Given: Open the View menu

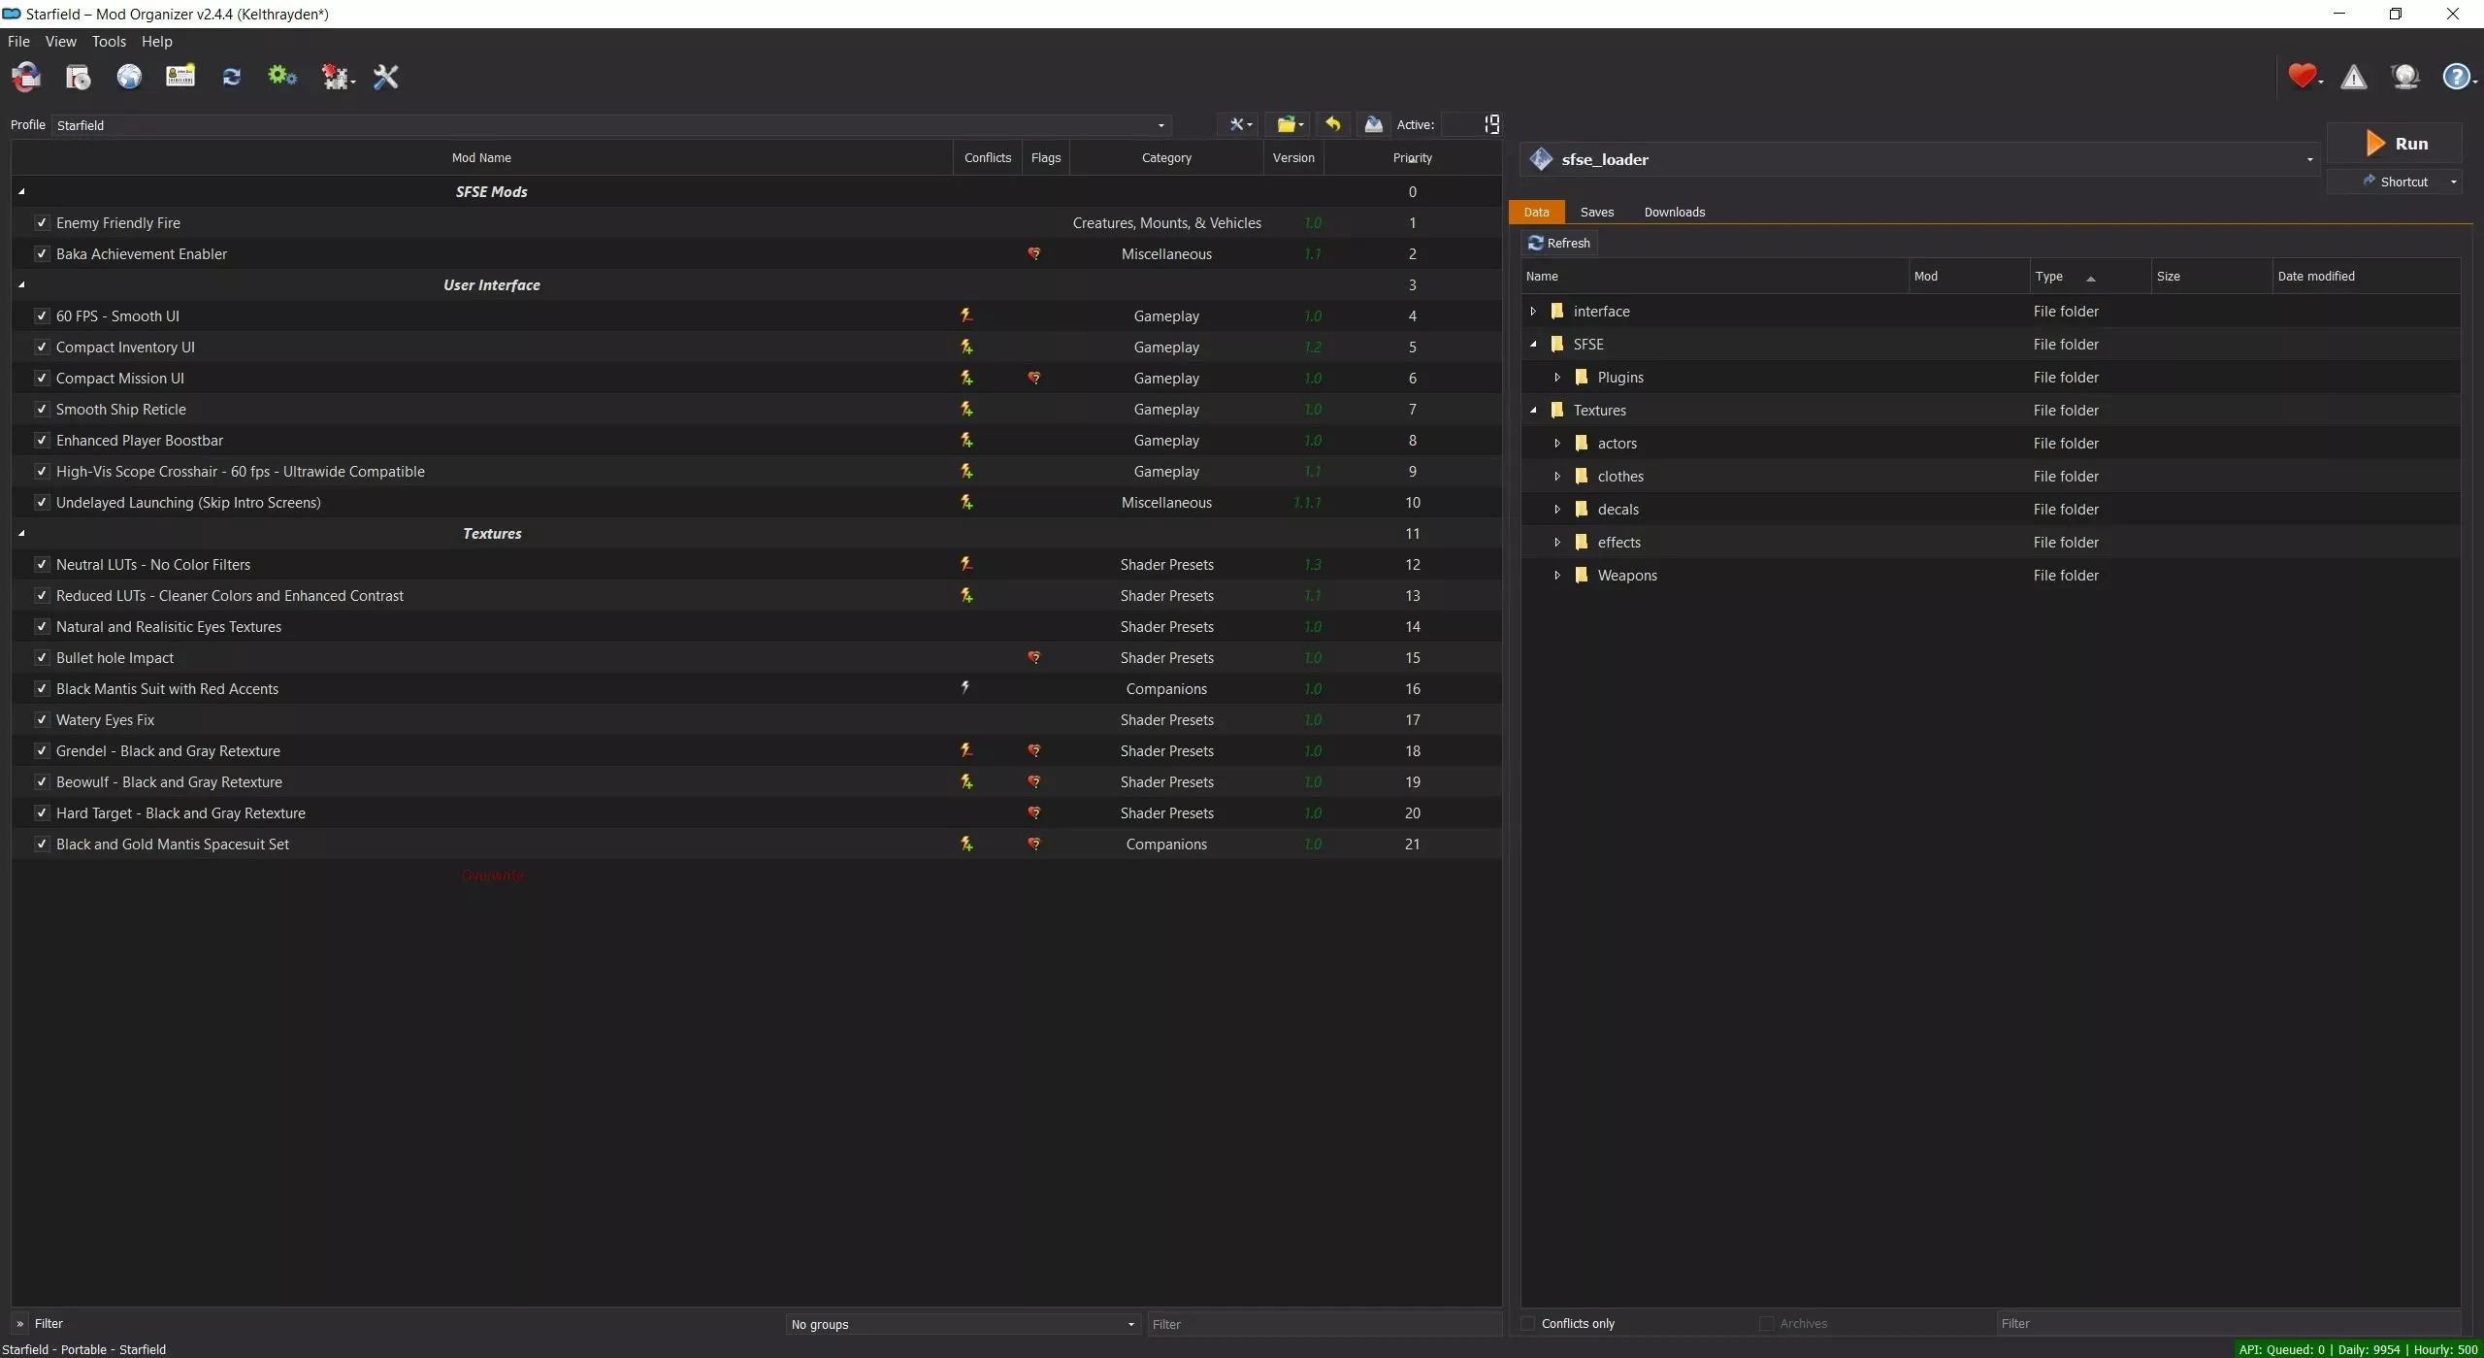Looking at the screenshot, I should (60, 41).
